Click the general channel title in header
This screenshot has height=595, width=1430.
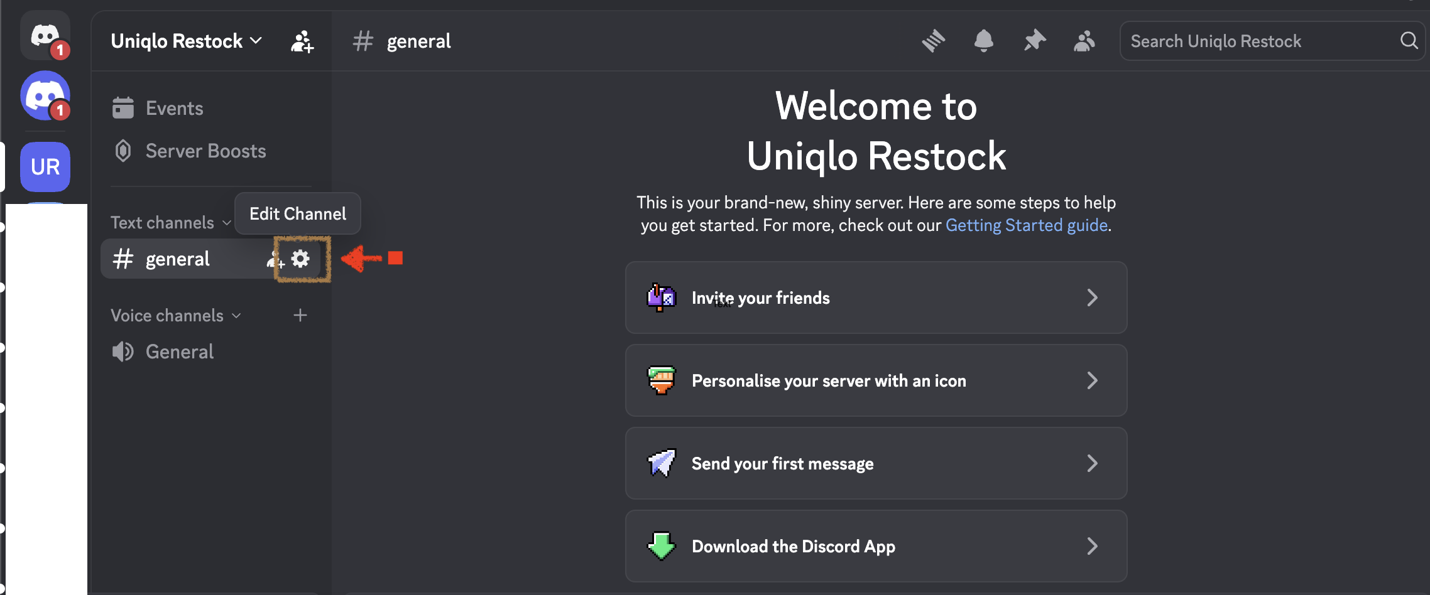coord(418,41)
